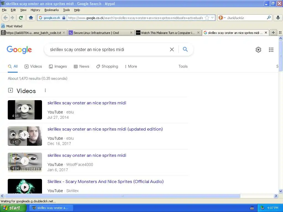The image size is (283, 212).
Task: Open a new tab with plus button
Action: click(x=273, y=33)
